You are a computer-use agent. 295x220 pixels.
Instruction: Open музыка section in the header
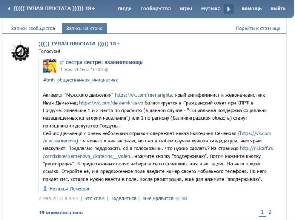pyautogui.click(x=211, y=9)
